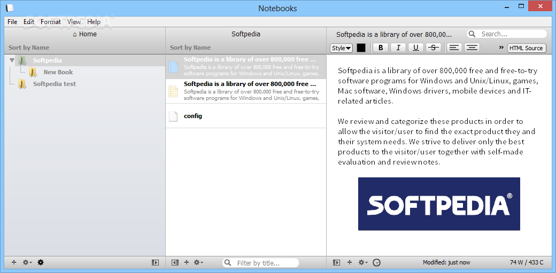
Task: Click the blue note document icon
Action: (x=173, y=67)
